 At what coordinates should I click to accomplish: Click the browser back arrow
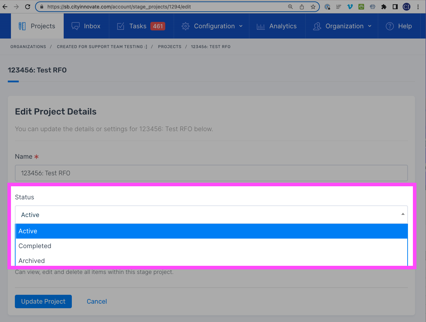tap(5, 7)
